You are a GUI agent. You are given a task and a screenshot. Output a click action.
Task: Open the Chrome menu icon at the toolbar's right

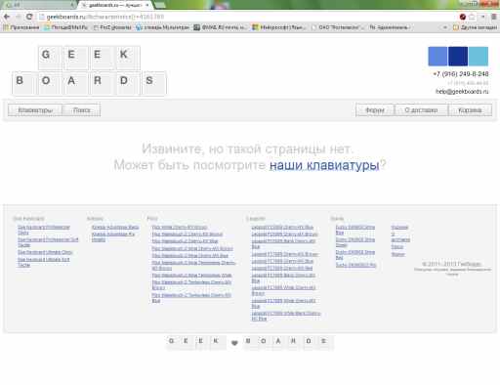[494, 17]
